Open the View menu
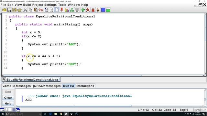Screen dimensions: 207x116 tap(18, 5)
